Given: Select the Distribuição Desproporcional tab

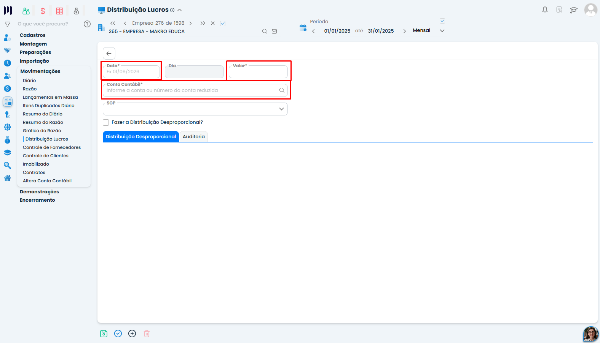Looking at the screenshot, I should [x=141, y=137].
